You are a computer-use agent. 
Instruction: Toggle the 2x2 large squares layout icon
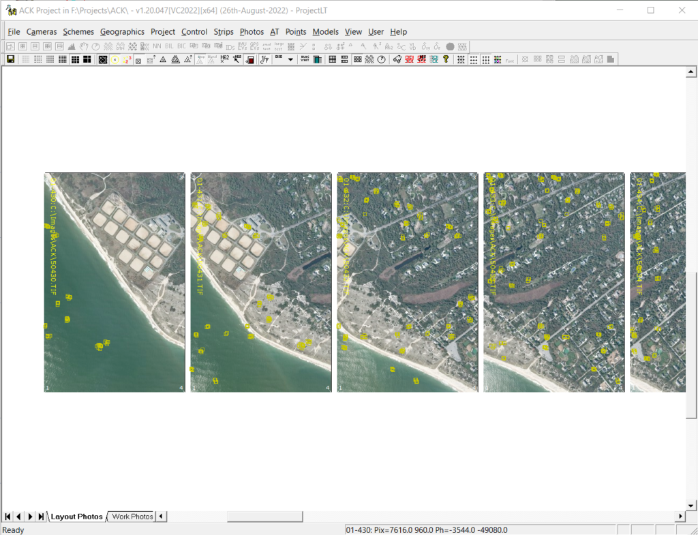pyautogui.click(x=87, y=60)
